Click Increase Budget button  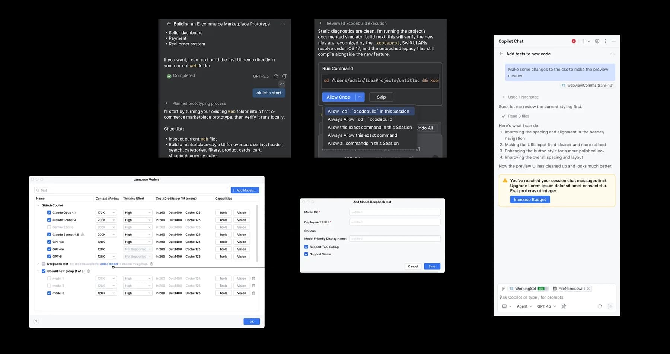click(530, 200)
